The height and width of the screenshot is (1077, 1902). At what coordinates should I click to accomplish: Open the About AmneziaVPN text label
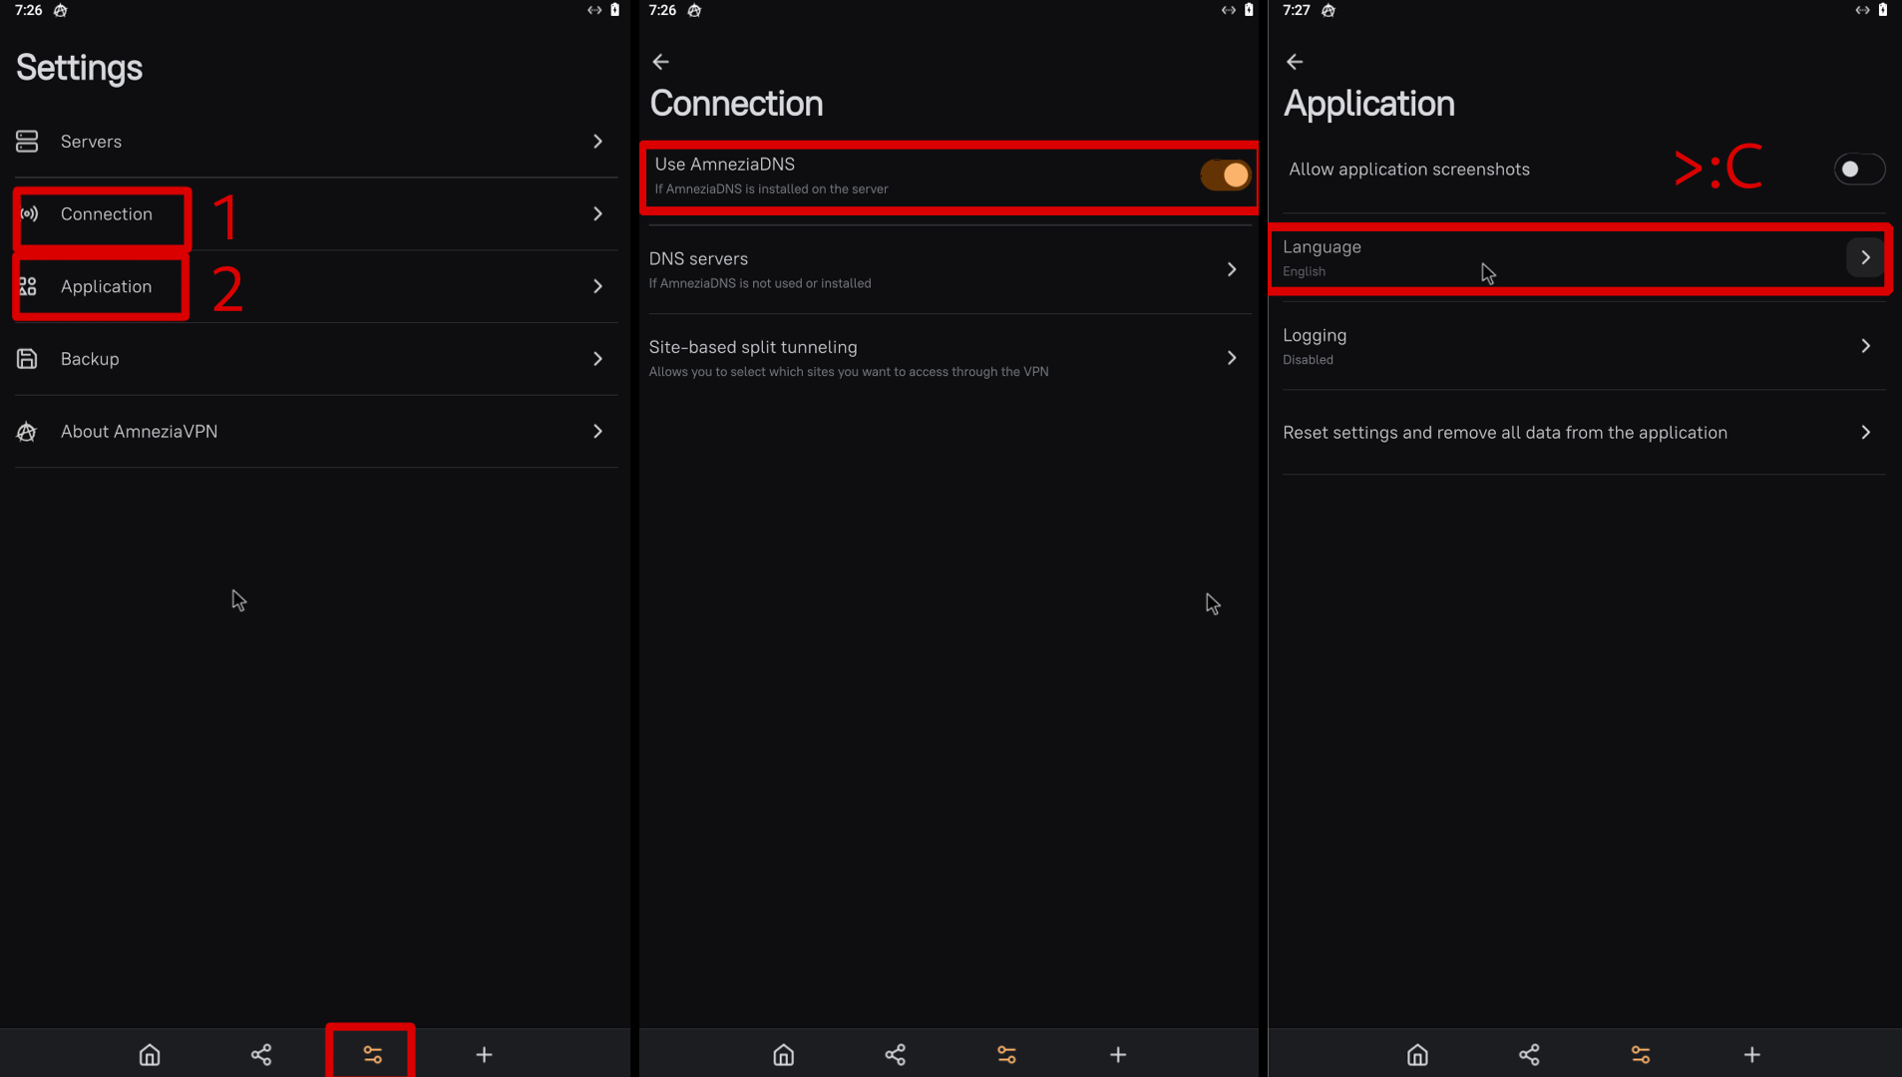click(139, 432)
